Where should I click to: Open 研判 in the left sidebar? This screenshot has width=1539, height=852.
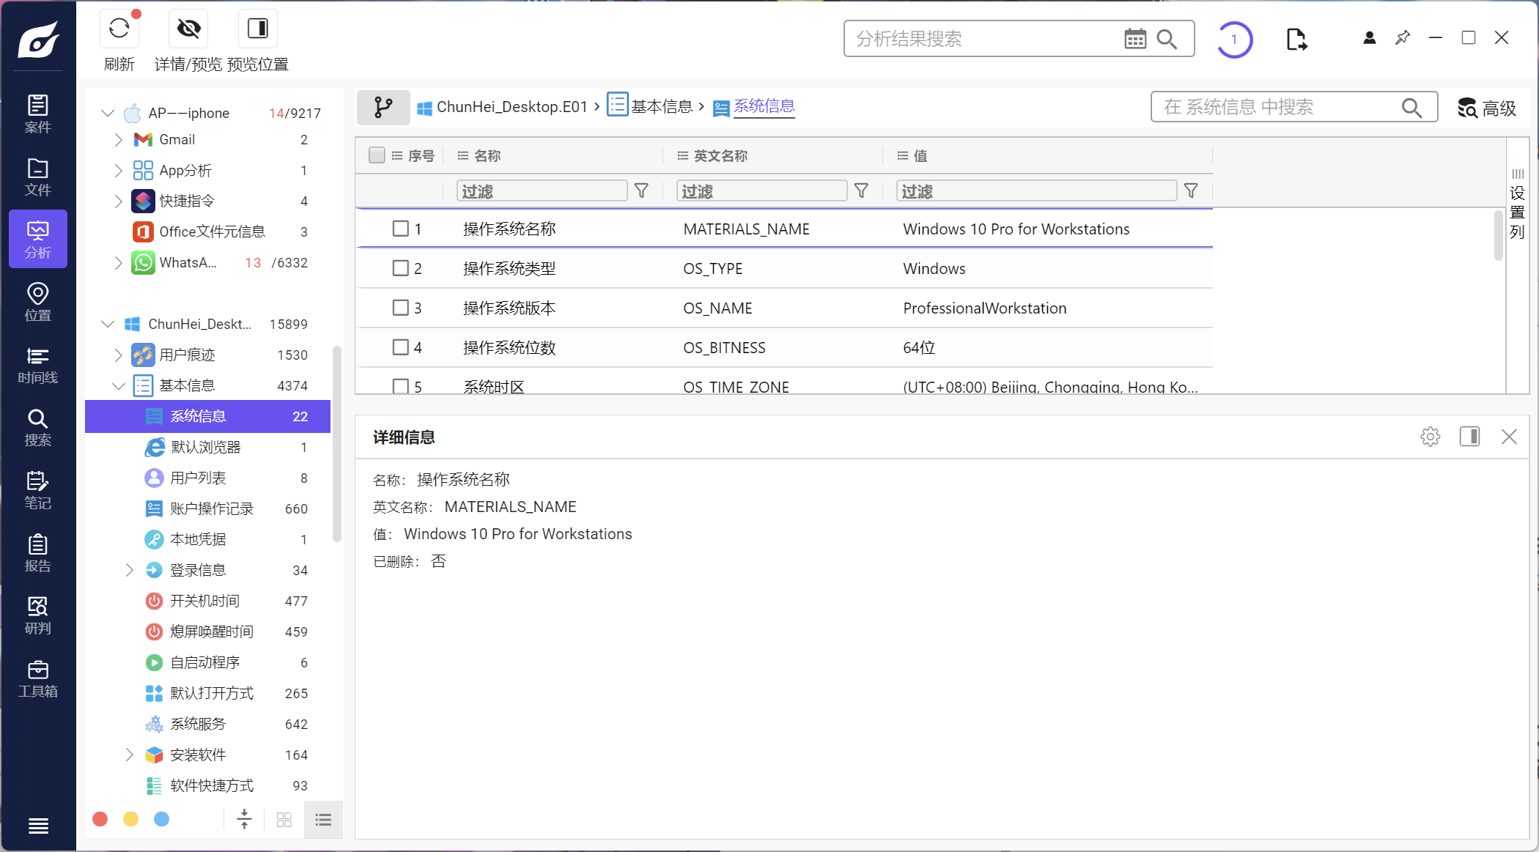pos(38,615)
